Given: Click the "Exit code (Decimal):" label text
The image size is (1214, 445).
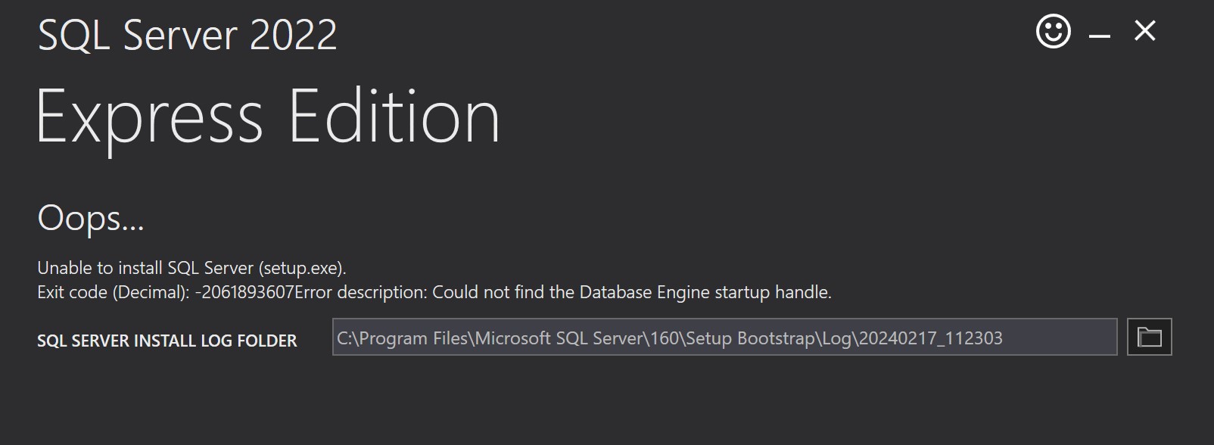Looking at the screenshot, I should click(x=114, y=292).
